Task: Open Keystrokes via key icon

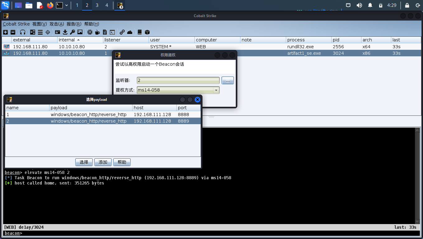Action: coord(72,32)
